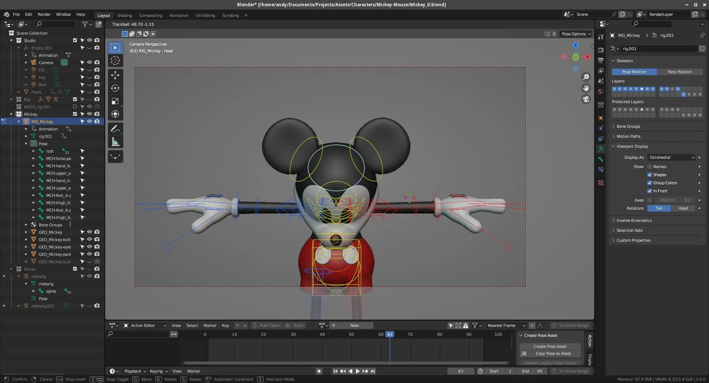The width and height of the screenshot is (709, 383).
Task: Open the Object Constraints properties tab
Action: pos(601,139)
